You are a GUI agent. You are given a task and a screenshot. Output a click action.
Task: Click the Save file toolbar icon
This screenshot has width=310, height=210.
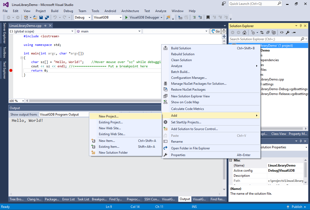[x=41, y=17]
